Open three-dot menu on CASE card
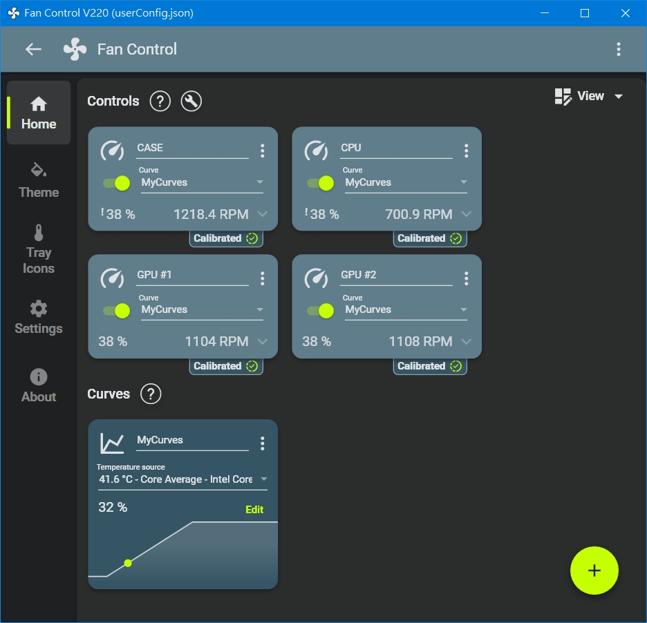This screenshot has width=647, height=623. 262,151
